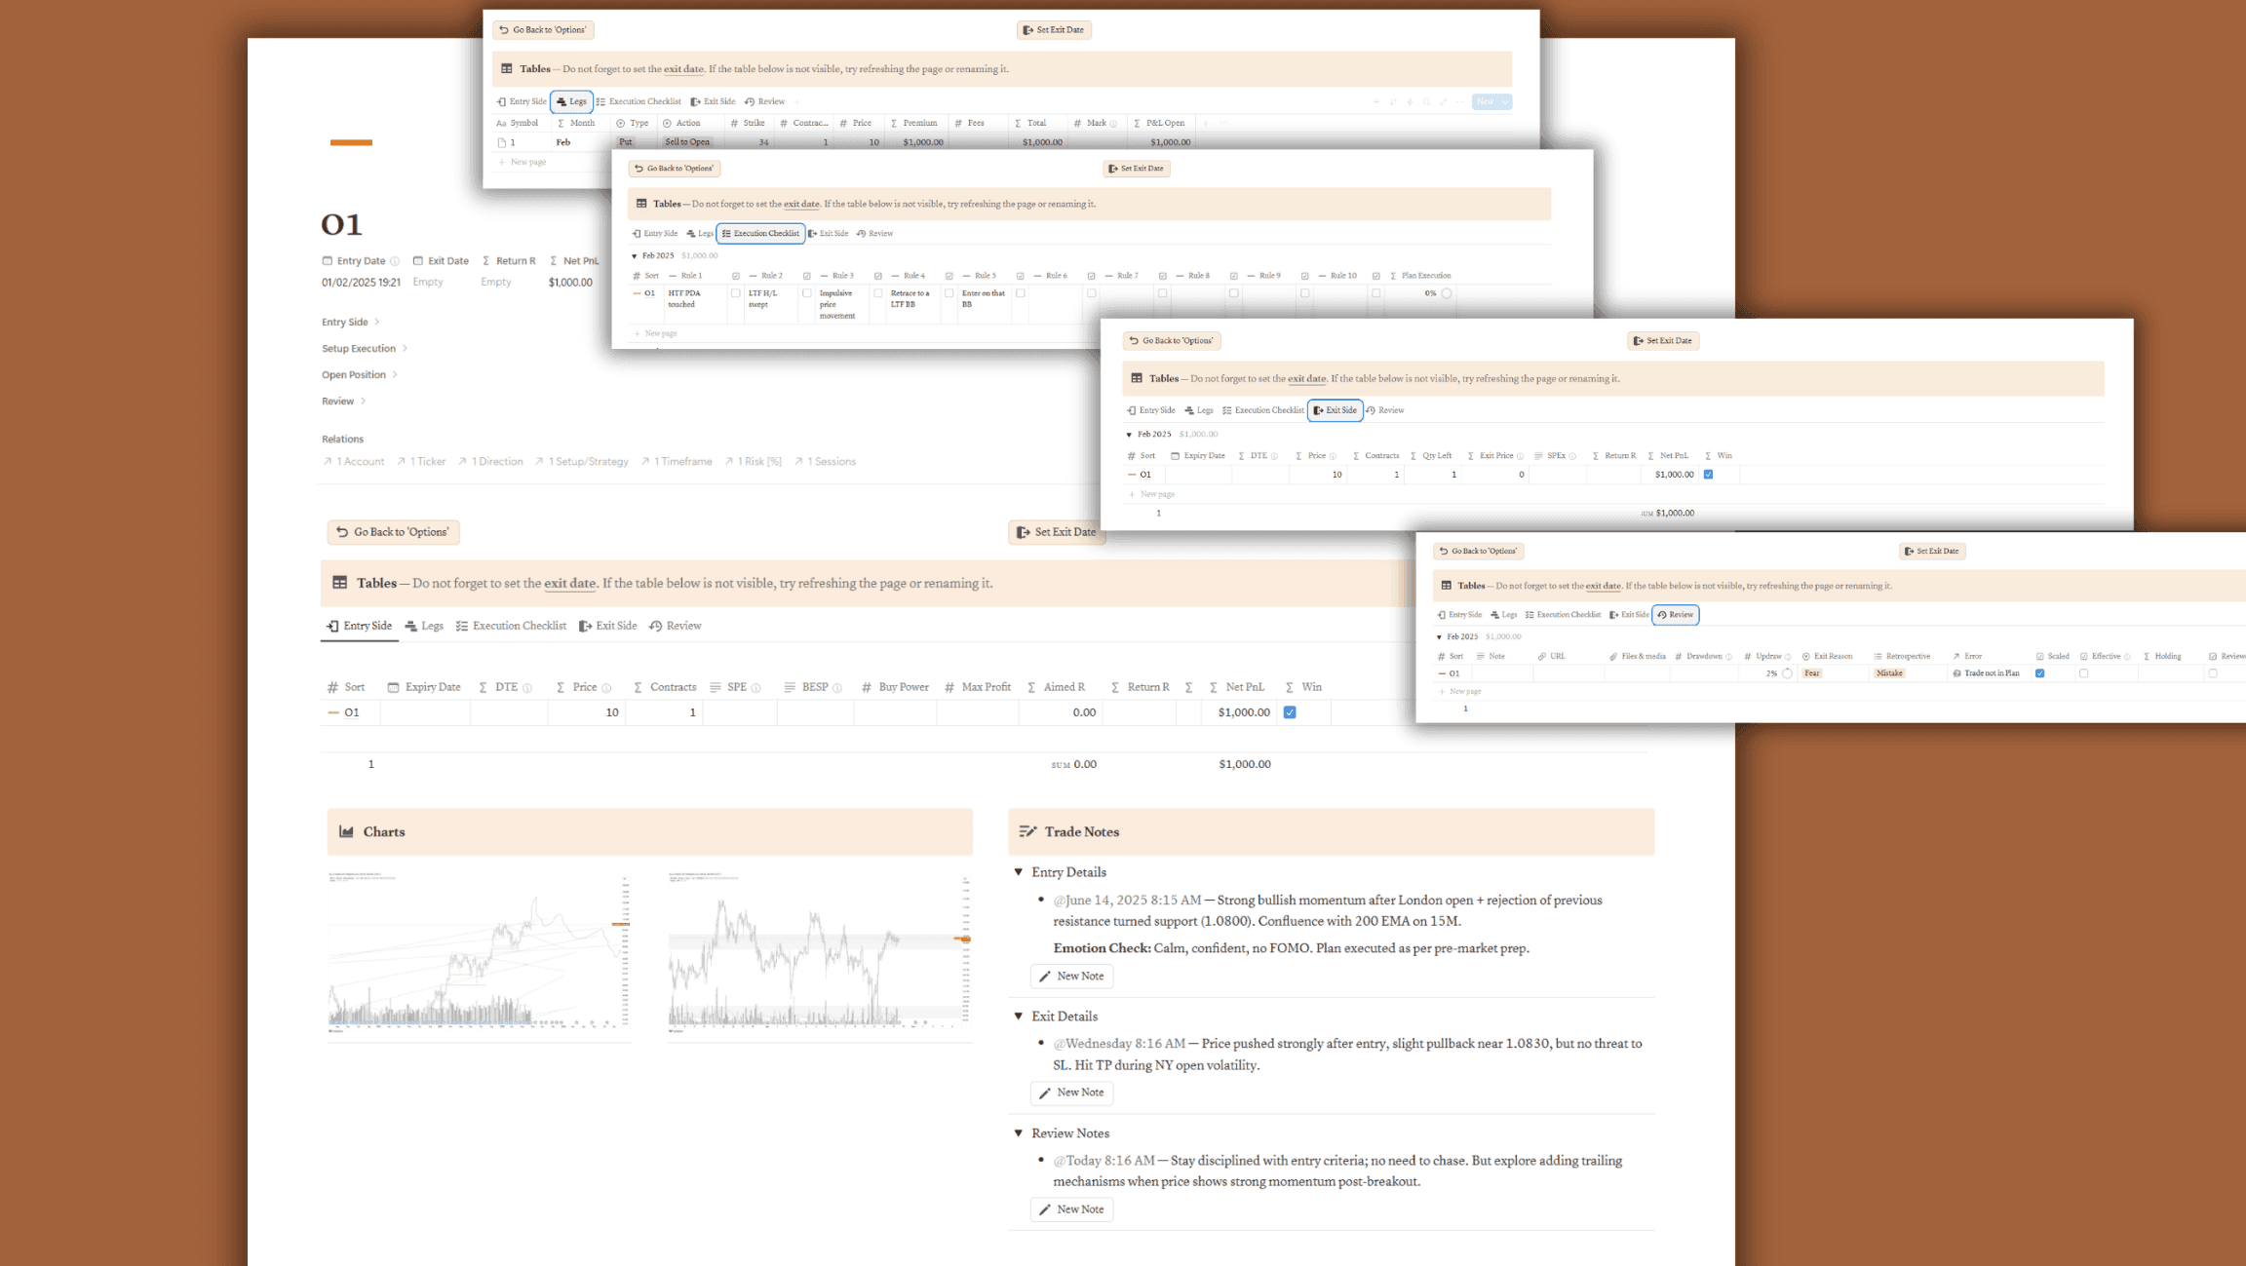Viewport: 2246px width, 1266px height.
Task: Switch to Review tab on main page
Action: [x=676, y=626]
